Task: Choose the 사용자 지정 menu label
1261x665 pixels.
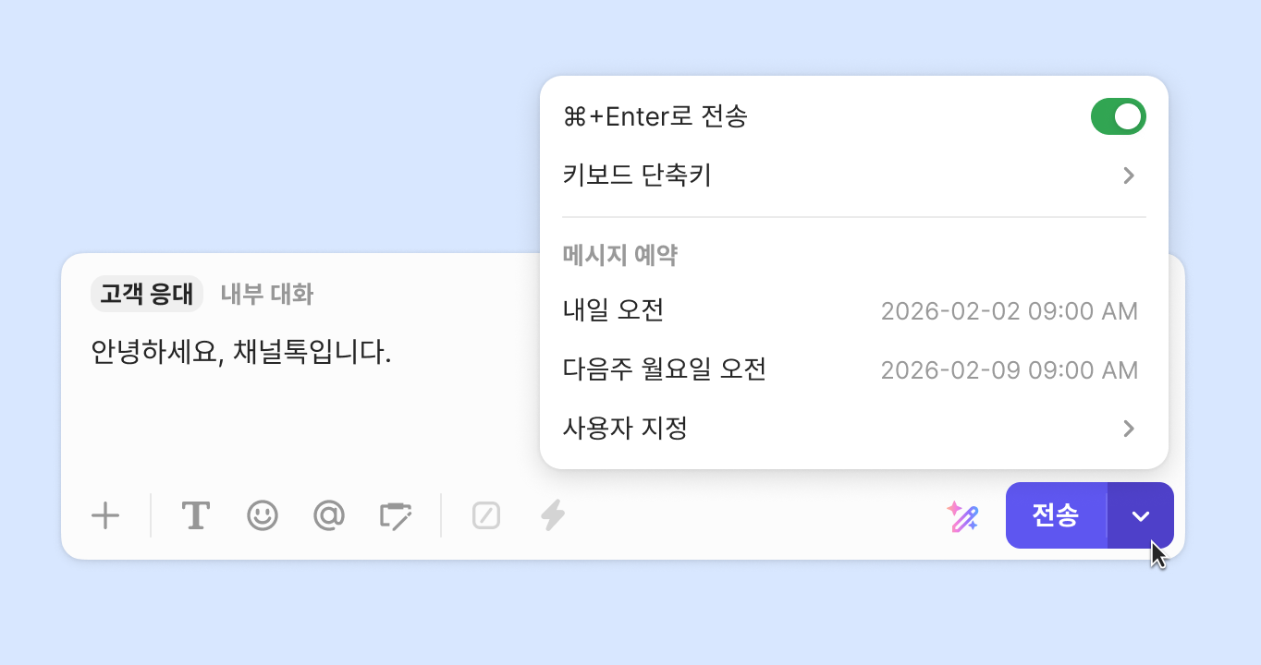Action: 625,429
